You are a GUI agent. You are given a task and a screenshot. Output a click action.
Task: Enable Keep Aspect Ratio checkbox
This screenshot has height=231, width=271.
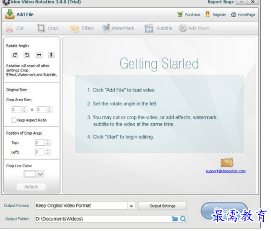(14, 120)
